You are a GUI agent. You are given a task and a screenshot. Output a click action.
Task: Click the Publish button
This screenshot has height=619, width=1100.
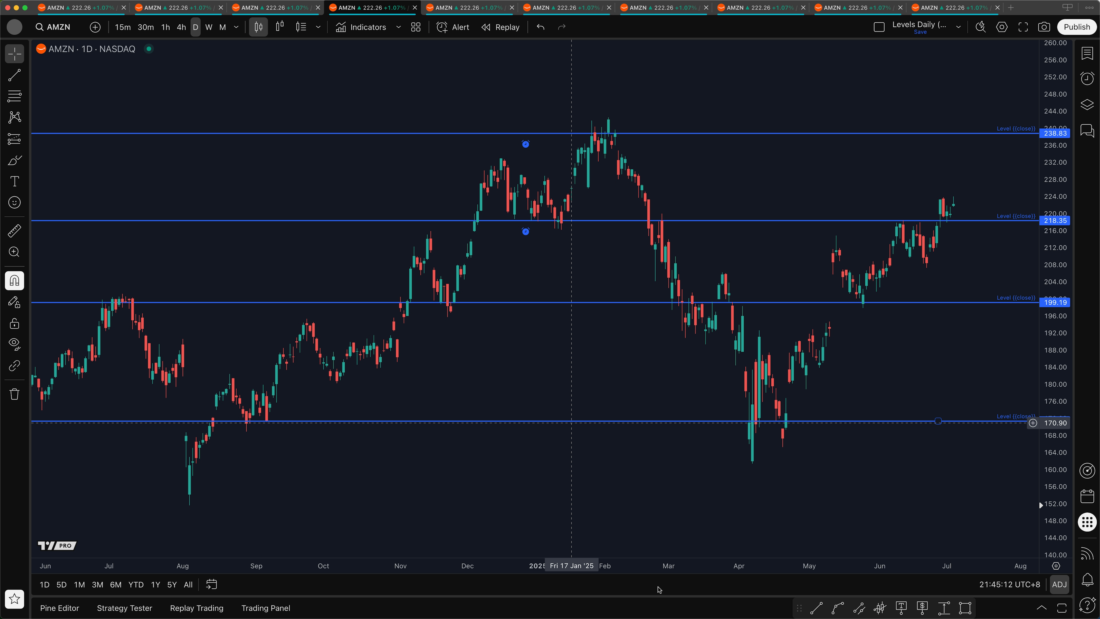pyautogui.click(x=1077, y=27)
